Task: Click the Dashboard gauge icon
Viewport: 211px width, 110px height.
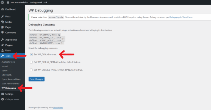Action: [x=2, y=9]
